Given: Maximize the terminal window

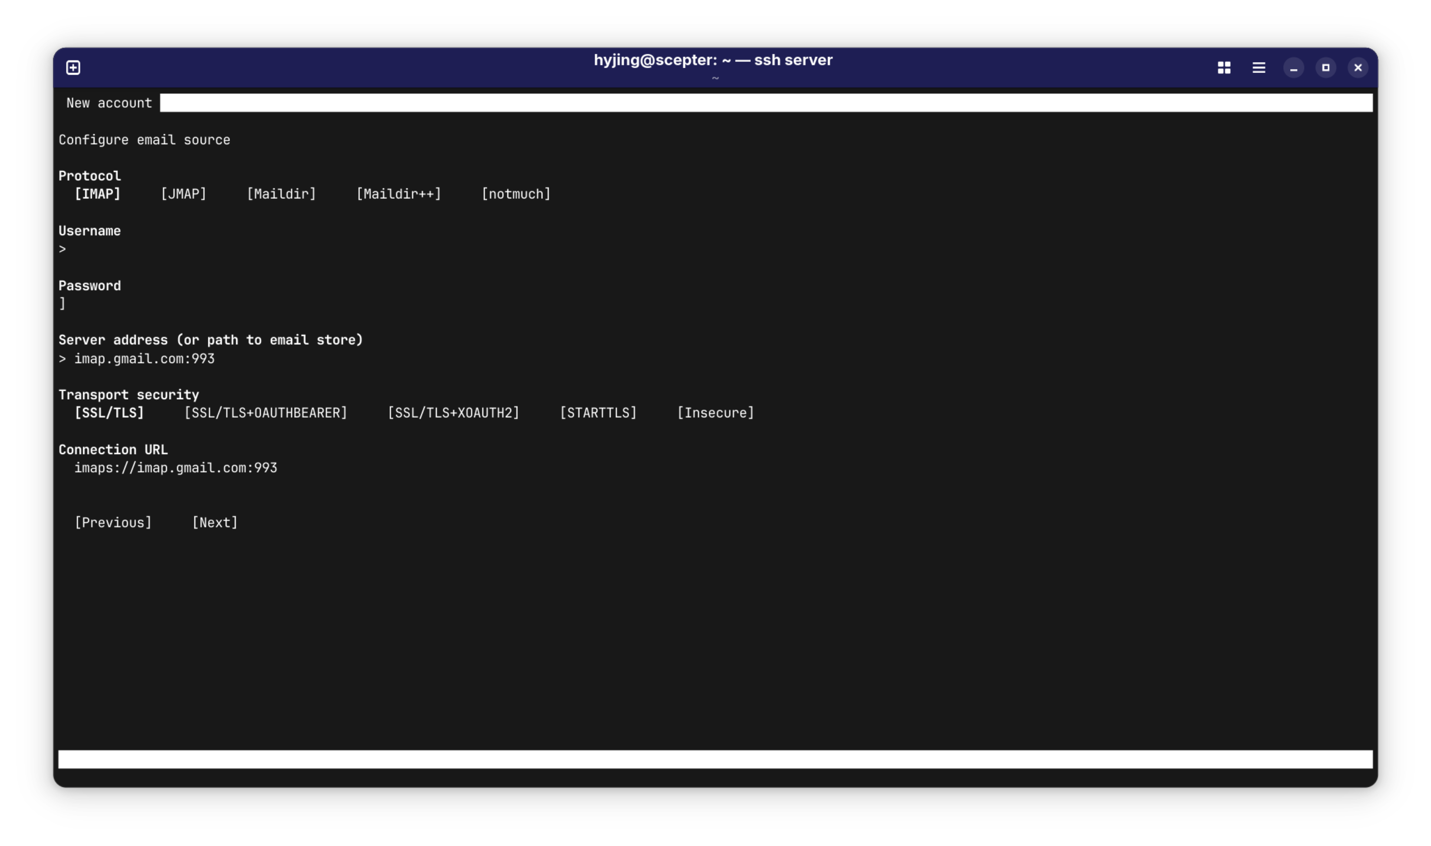Looking at the screenshot, I should pyautogui.click(x=1325, y=68).
